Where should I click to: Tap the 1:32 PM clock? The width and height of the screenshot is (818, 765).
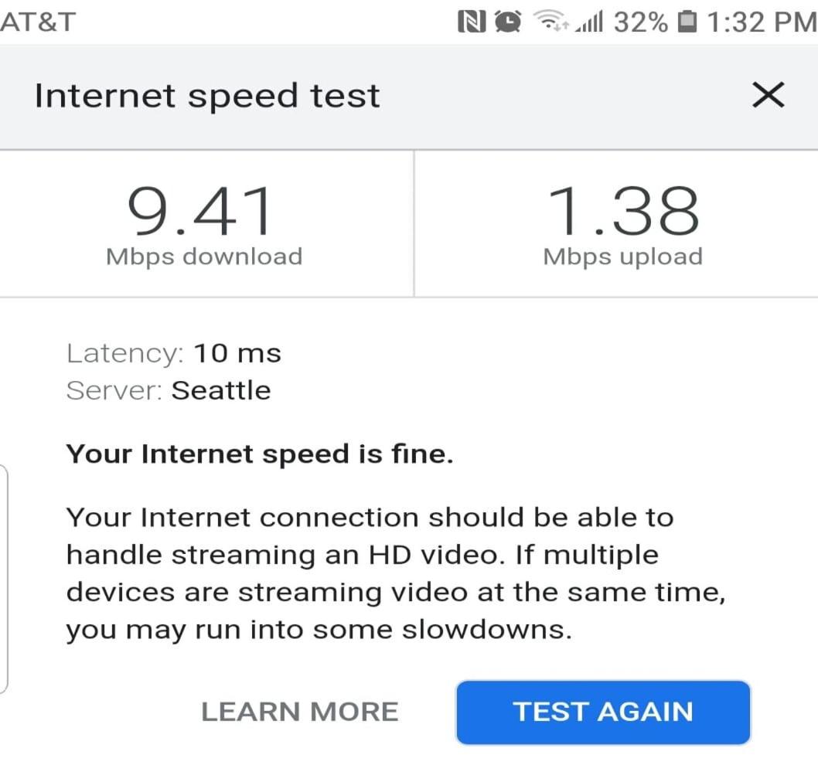(x=761, y=22)
